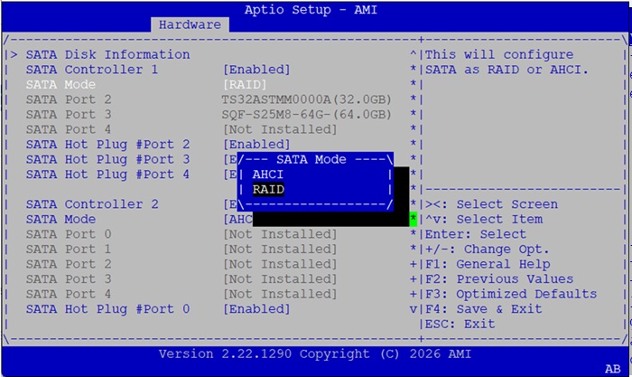Open SATA Hot Plug #Port 2 Enabled option
The image size is (632, 377).
point(256,144)
